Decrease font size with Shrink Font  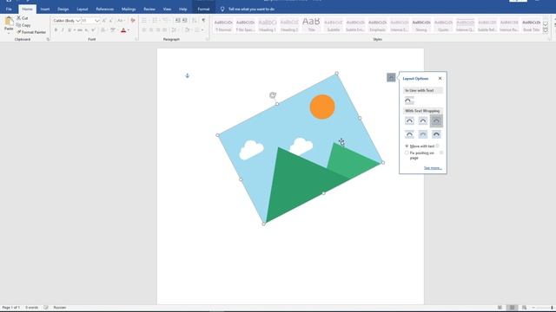(111, 21)
